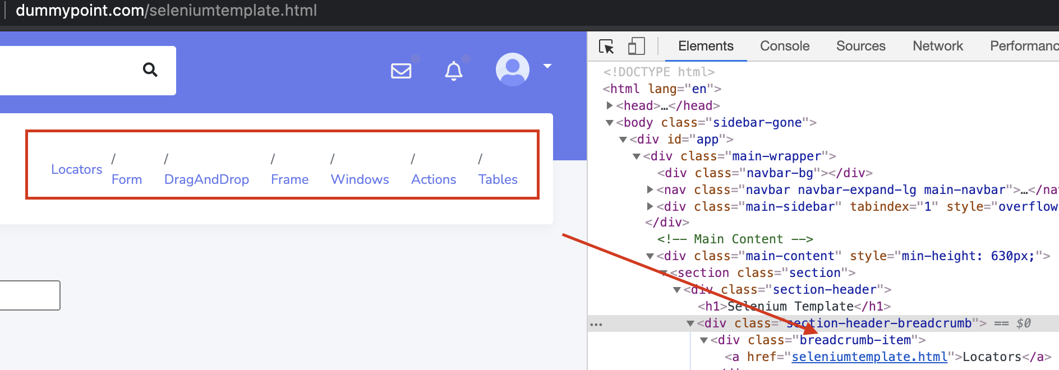The width and height of the screenshot is (1059, 370).
Task: Open the Sources tab
Action: pos(860,46)
